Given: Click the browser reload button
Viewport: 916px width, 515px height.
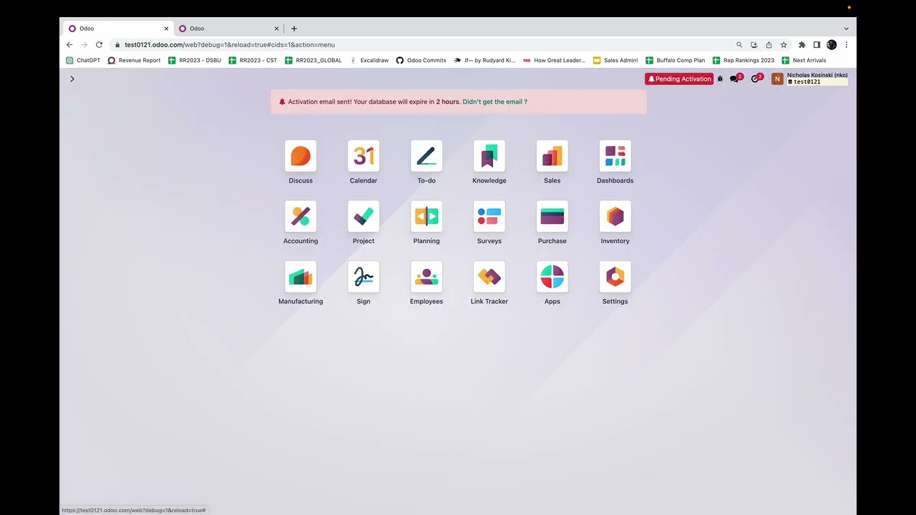Looking at the screenshot, I should click(99, 44).
